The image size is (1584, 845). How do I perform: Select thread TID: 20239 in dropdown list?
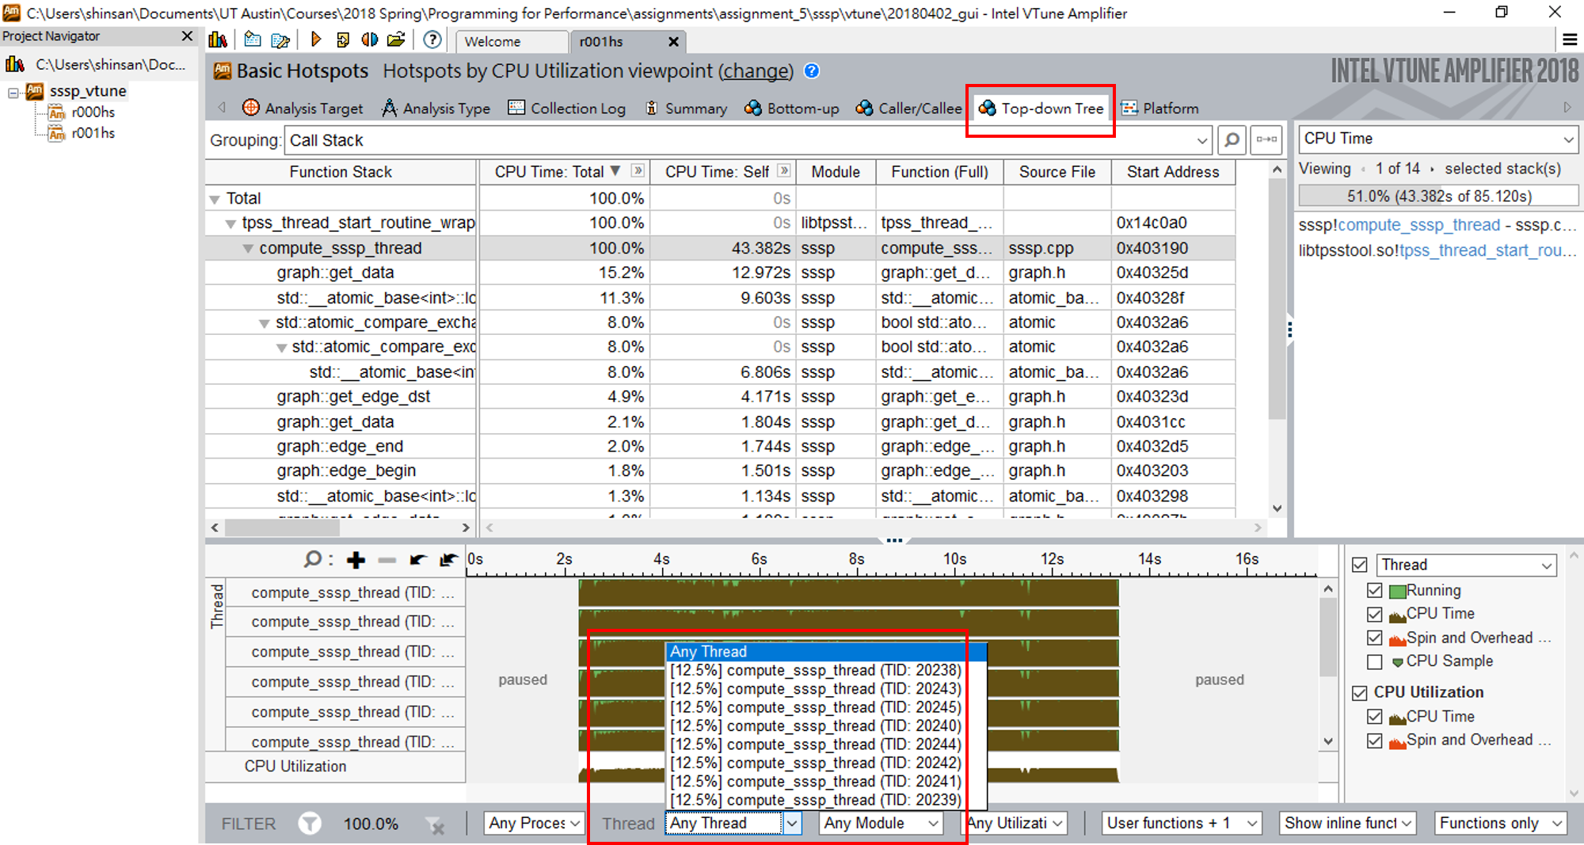point(826,800)
